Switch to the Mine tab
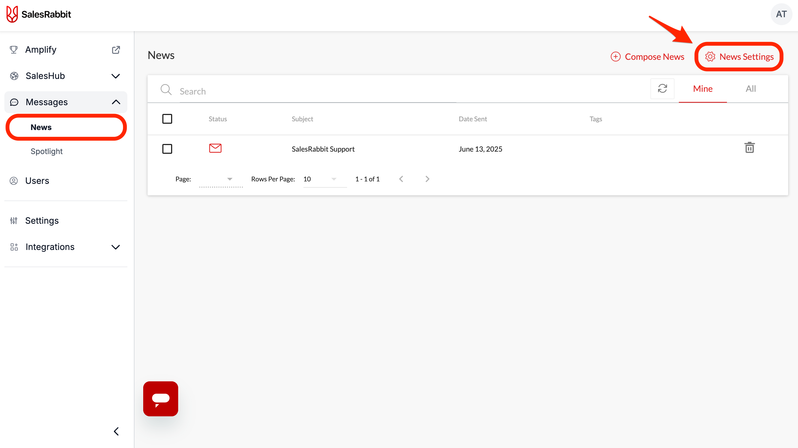Image resolution: width=798 pixels, height=448 pixels. [x=703, y=89]
